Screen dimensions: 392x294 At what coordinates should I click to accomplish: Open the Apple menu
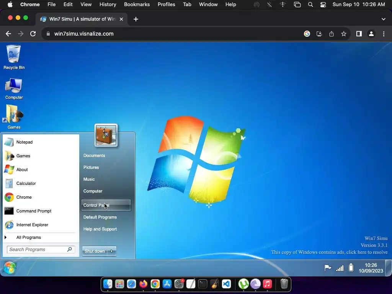coord(10,4)
